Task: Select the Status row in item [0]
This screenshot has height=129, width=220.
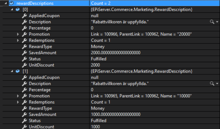Action: click(x=35, y=59)
